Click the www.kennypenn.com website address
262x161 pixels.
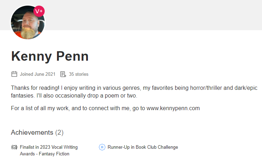[x=173, y=108]
